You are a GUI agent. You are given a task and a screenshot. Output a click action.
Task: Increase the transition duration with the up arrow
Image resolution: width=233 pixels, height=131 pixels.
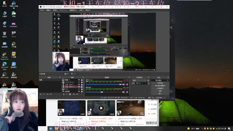point(149,83)
